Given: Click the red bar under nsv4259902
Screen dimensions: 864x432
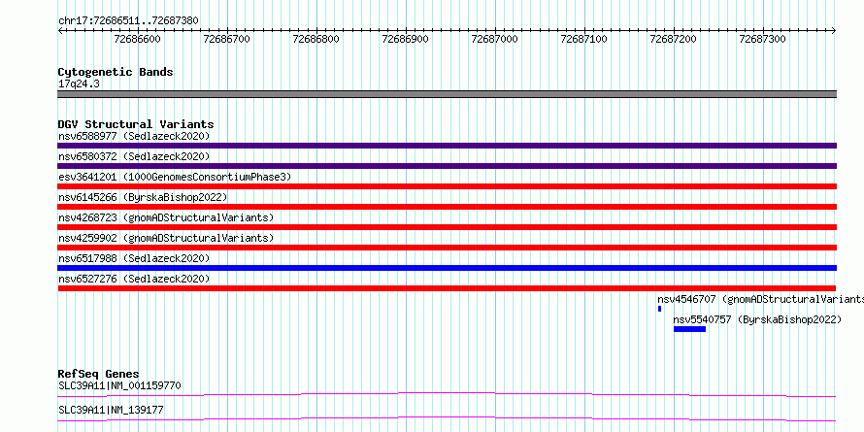Looking at the screenshot, I should click(447, 248).
